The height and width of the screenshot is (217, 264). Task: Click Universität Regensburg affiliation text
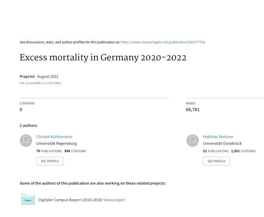pos(56,144)
